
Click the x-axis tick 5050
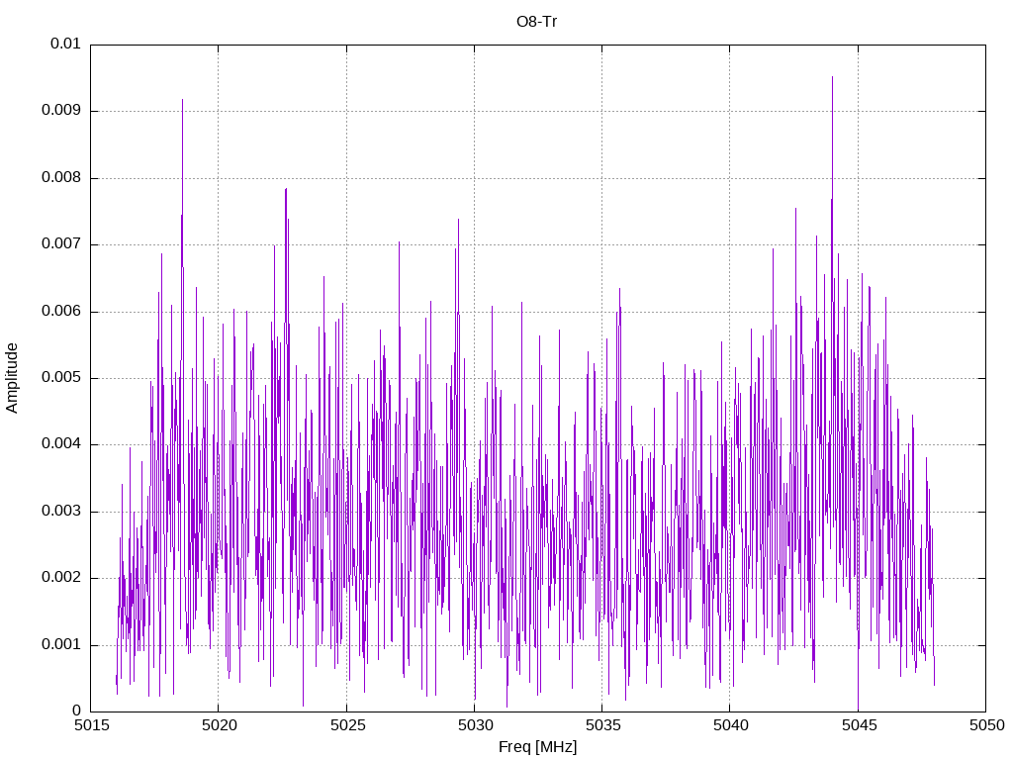click(987, 725)
